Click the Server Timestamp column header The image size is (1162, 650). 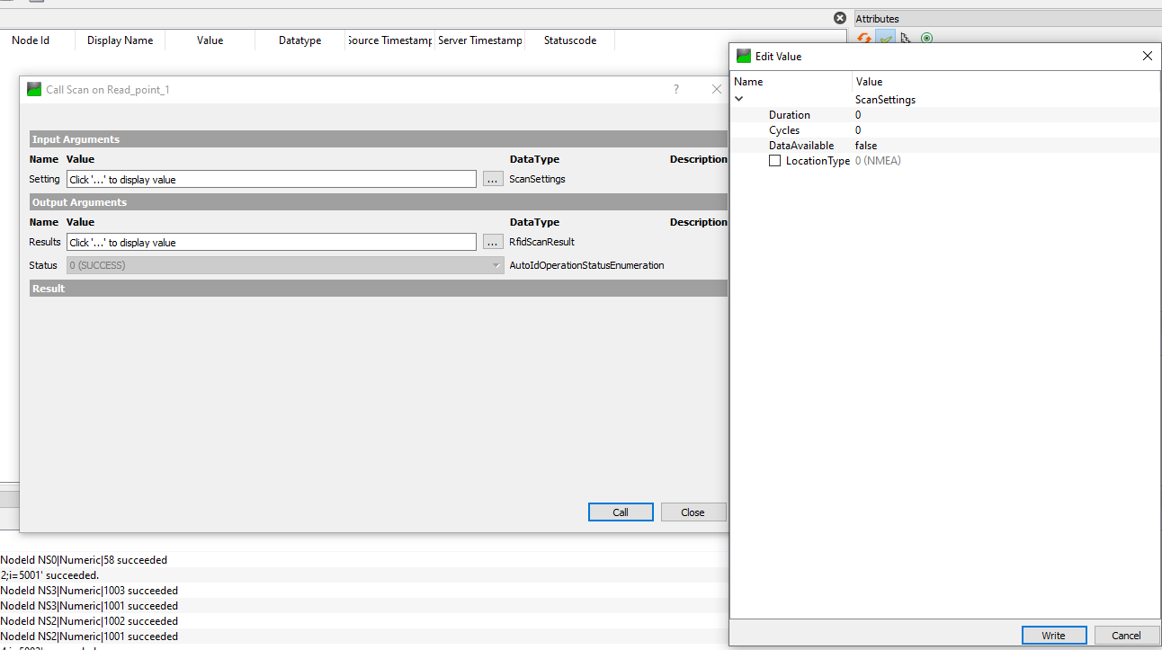[480, 40]
